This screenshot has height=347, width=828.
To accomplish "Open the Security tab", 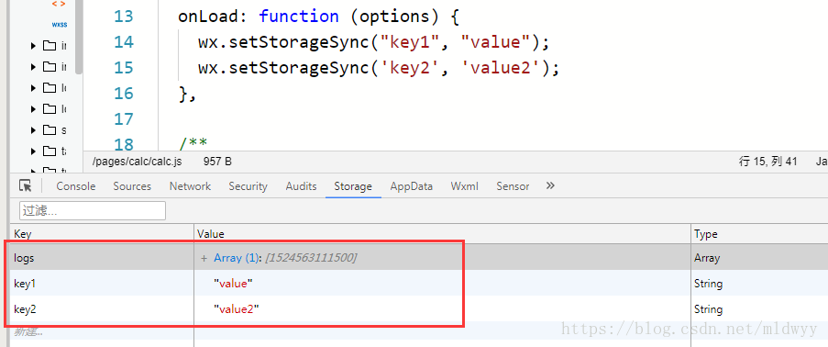I will [248, 186].
